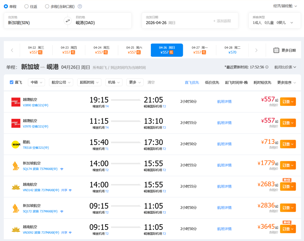Go to next dates with right arrow
The height and width of the screenshot is (241, 304).
coord(256,50)
